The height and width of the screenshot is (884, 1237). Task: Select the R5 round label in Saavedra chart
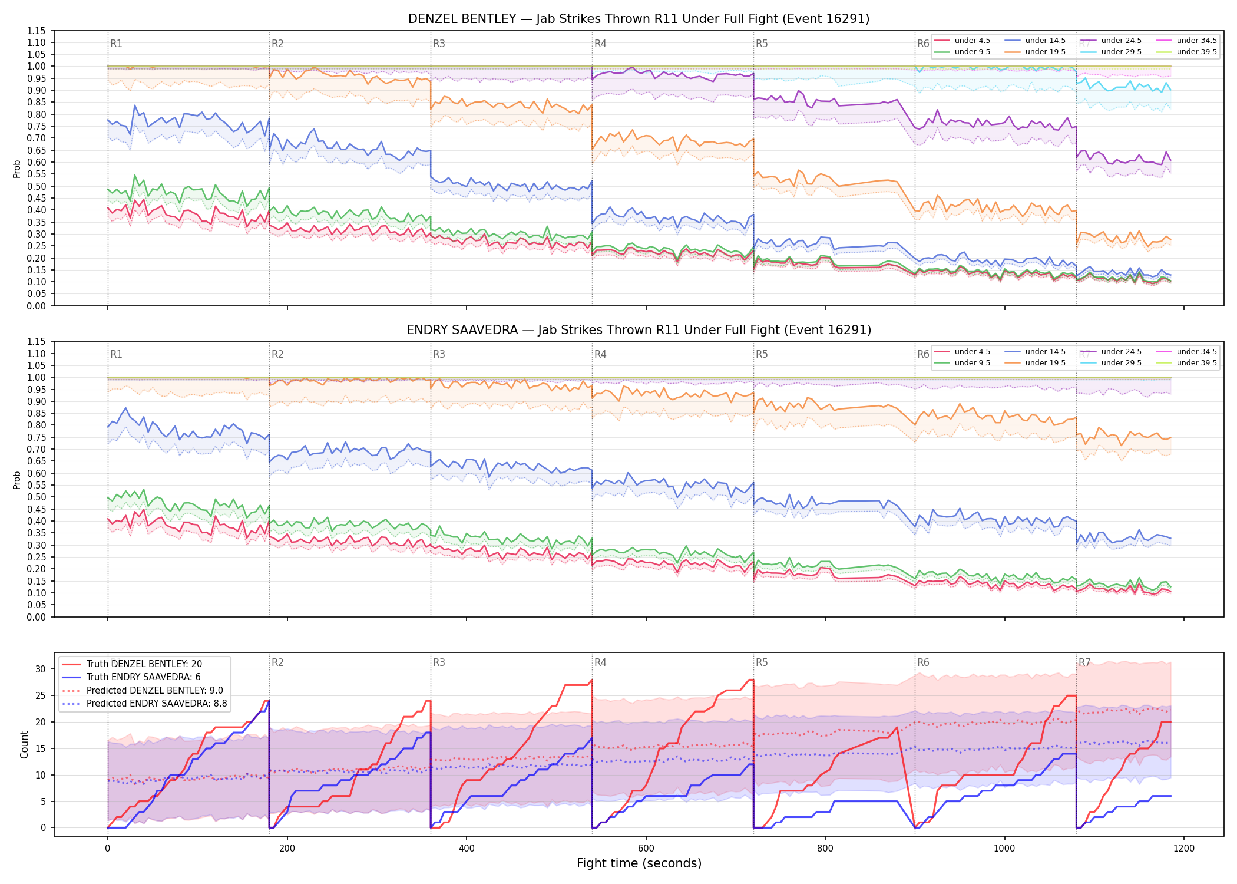[762, 354]
